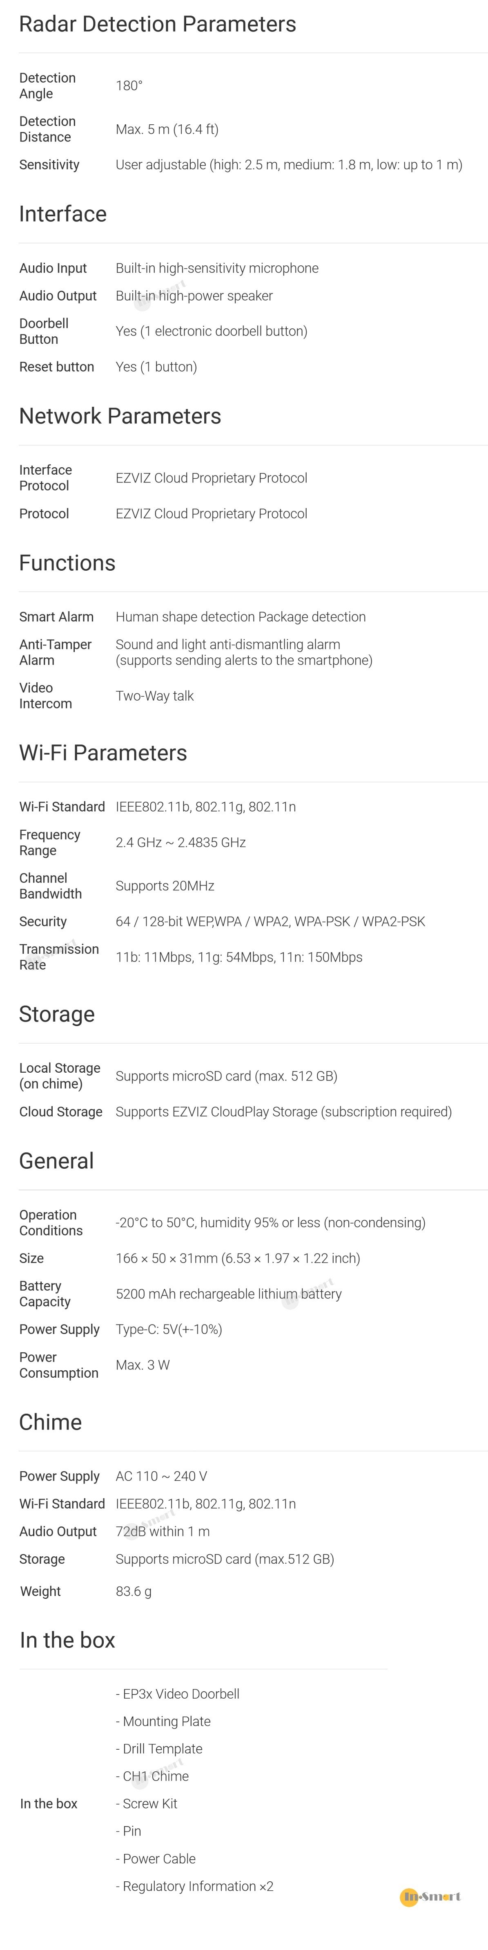Viewport: 488px width, 1950px height.
Task: Click the EP3x Video Doorbell item
Action: [x=177, y=1694]
